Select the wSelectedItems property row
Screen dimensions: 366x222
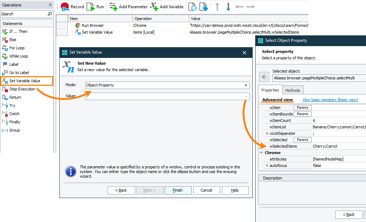point(283,146)
